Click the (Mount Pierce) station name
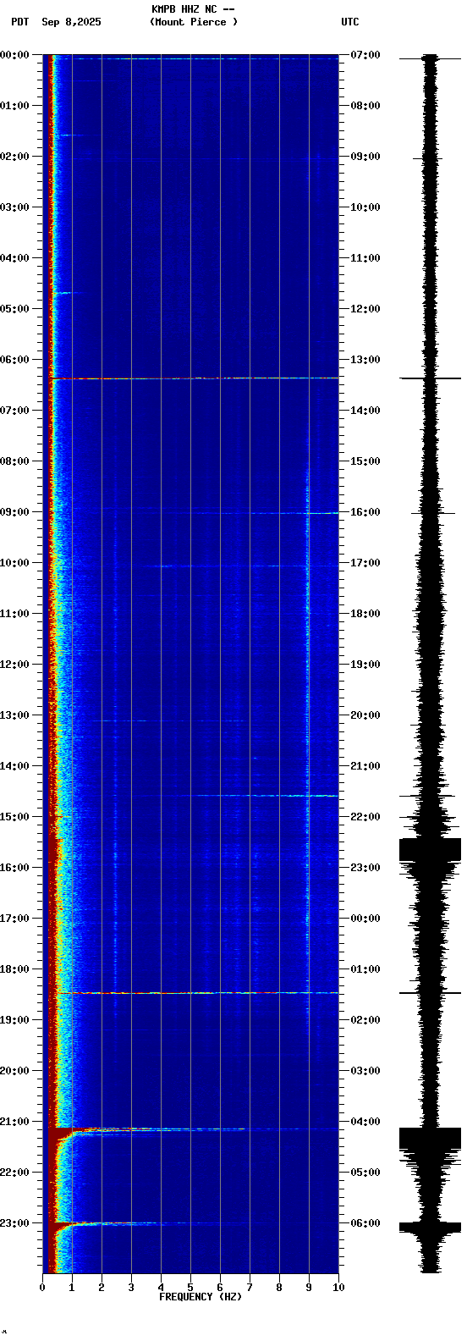Viewport: 467px width, 1341px height. (x=194, y=22)
